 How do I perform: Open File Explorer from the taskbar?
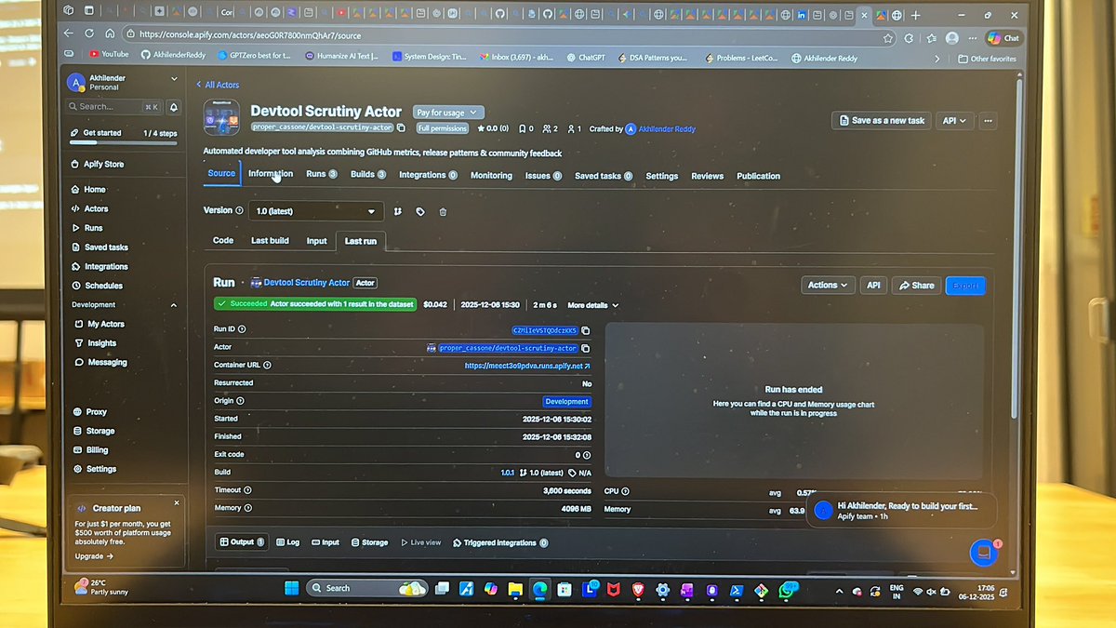tap(515, 589)
